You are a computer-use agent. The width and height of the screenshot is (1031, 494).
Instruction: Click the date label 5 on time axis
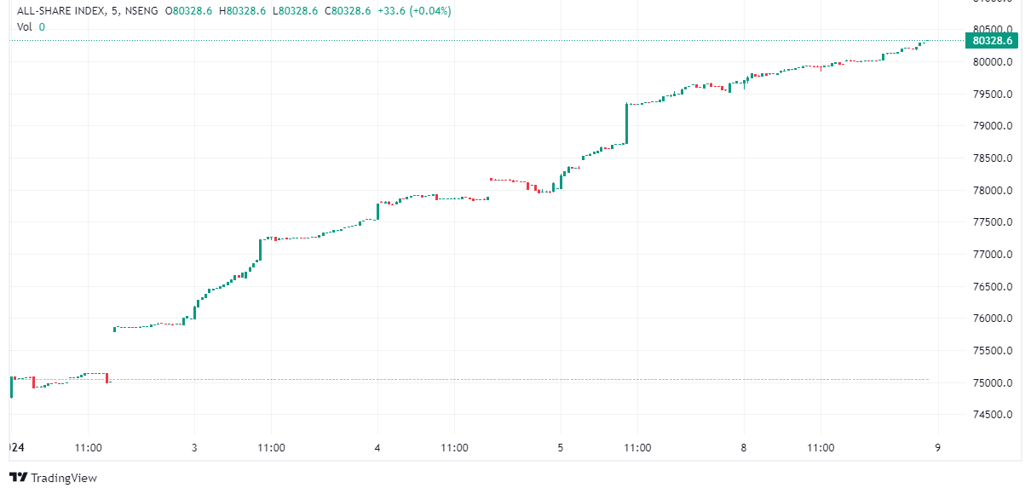pos(561,447)
